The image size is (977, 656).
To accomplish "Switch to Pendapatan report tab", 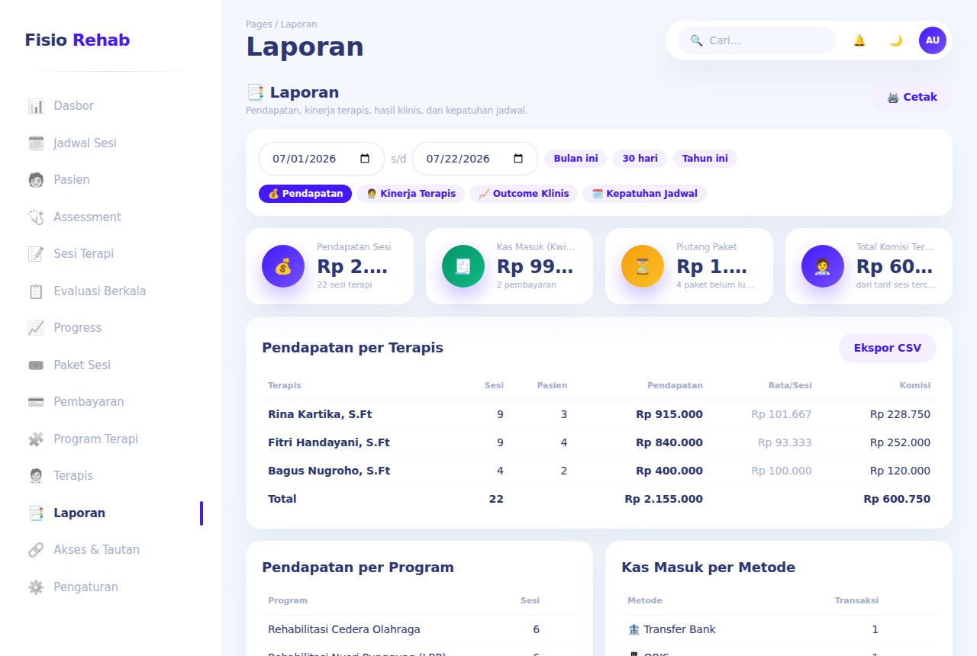I will point(305,194).
